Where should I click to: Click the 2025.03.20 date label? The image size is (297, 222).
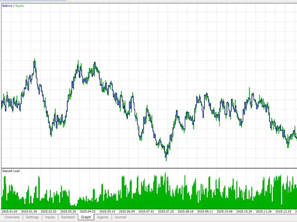68,211
